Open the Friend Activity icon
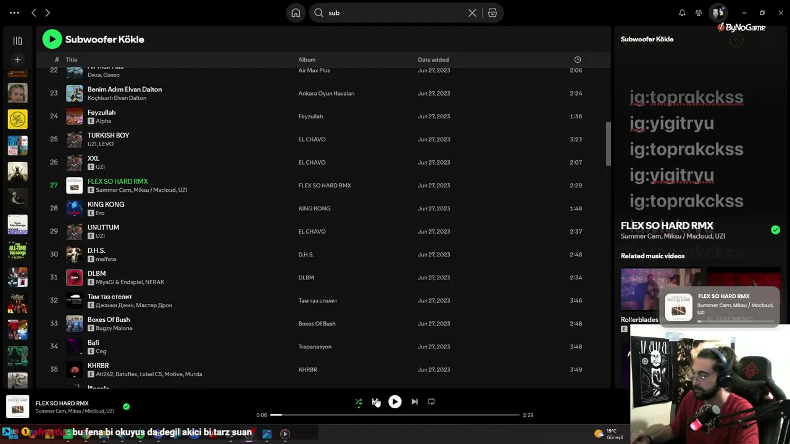 [x=699, y=13]
